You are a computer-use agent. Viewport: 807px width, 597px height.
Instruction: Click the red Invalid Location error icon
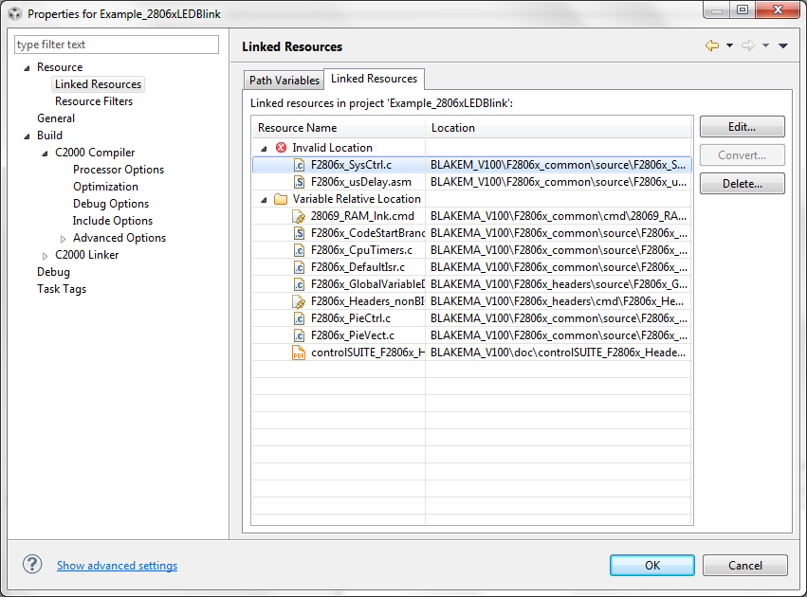[281, 148]
